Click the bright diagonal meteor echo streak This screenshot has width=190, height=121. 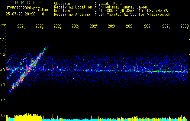(28, 69)
